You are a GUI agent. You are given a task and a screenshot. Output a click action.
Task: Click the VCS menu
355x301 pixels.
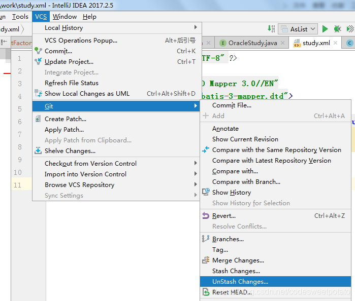[x=41, y=17]
